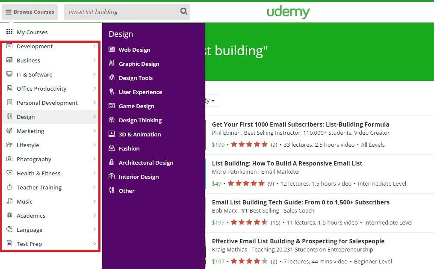This screenshot has height=269, width=434.
Task: Click the search magnifier icon
Action: coord(184,12)
